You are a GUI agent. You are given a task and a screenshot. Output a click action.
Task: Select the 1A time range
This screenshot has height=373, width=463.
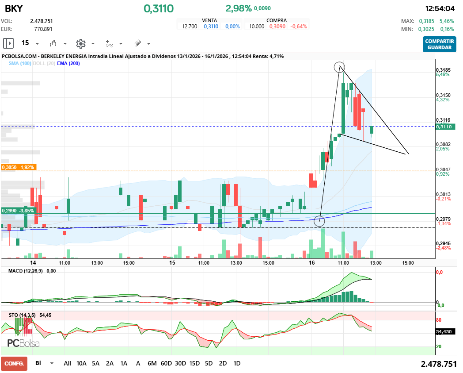[x=124, y=363]
